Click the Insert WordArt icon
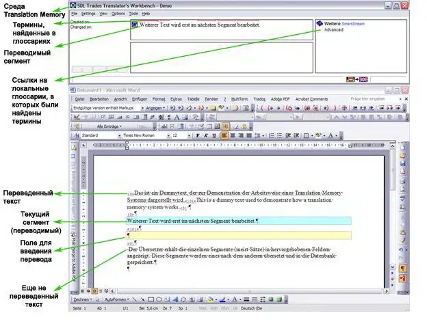This screenshot has height=324, width=427. coord(175,299)
